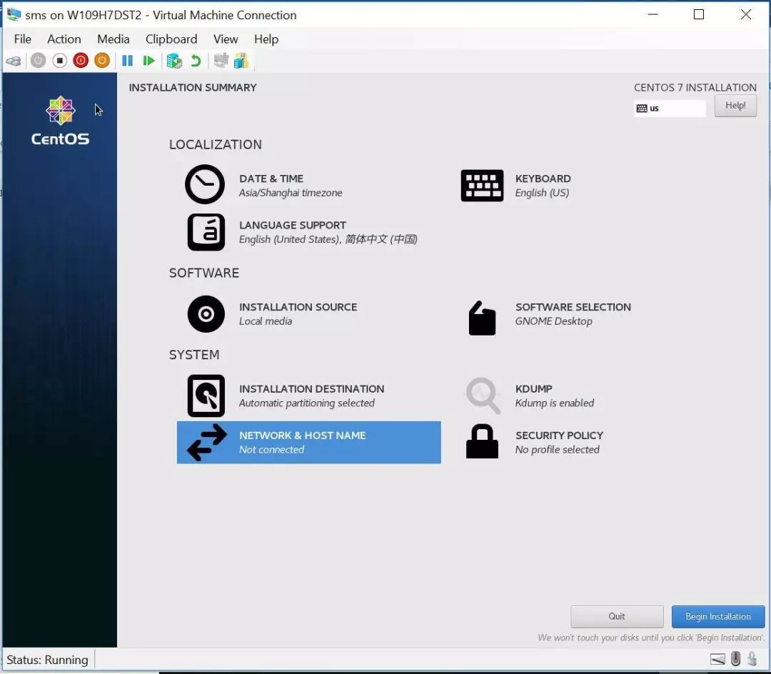This screenshot has width=771, height=674.
Task: Click the Quit button
Action: coord(617,616)
